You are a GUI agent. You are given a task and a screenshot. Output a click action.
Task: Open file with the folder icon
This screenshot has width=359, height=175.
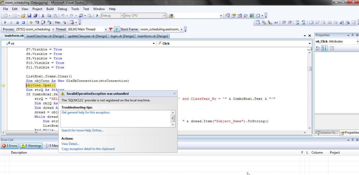pos(23,16)
